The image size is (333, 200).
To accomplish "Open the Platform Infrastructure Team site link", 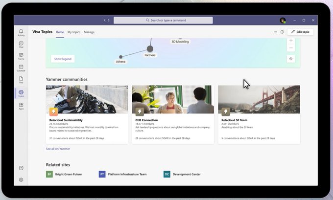I will coord(127,174).
